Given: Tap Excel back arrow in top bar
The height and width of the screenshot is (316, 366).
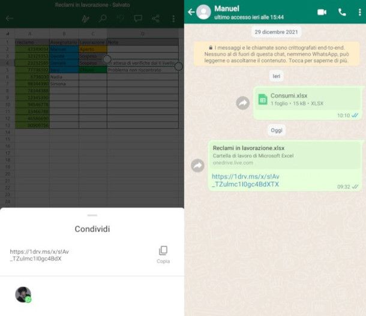Looking at the screenshot, I should coord(10,19).
